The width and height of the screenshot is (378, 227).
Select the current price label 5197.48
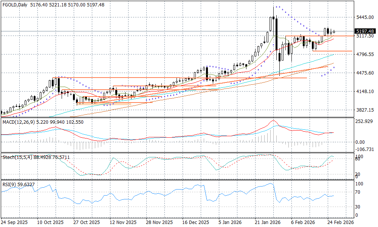pyautogui.click(x=365, y=31)
